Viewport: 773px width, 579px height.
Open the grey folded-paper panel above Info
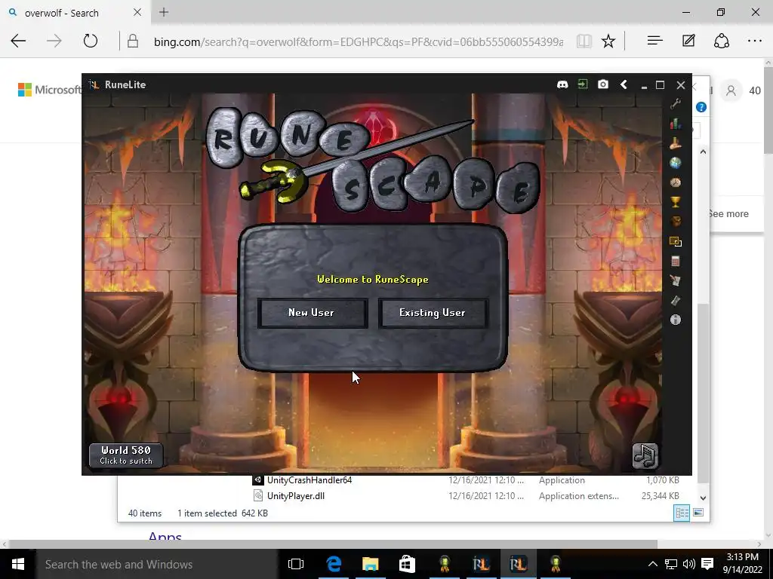[x=676, y=300]
